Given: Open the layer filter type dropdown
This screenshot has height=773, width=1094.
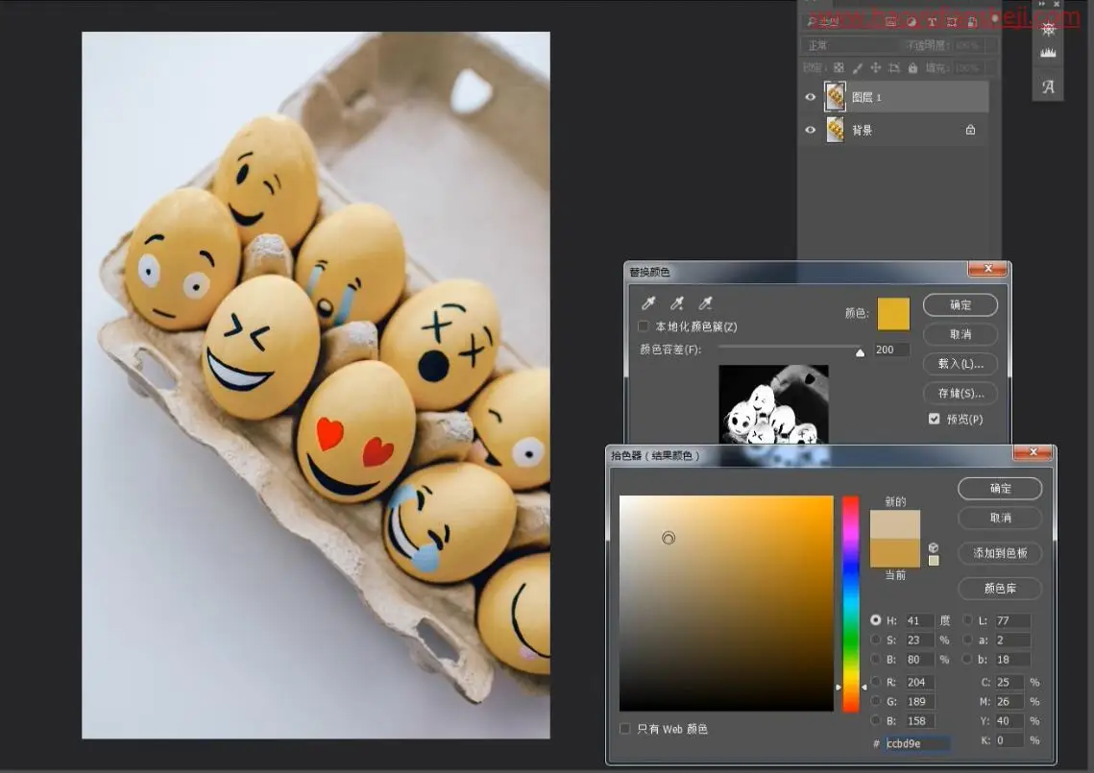Looking at the screenshot, I should tap(839, 22).
